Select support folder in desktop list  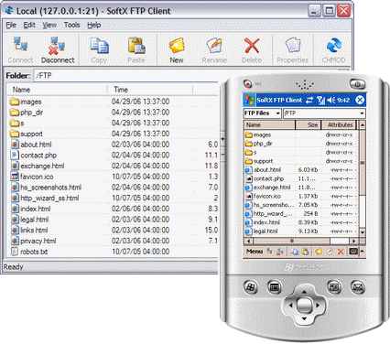point(27,134)
